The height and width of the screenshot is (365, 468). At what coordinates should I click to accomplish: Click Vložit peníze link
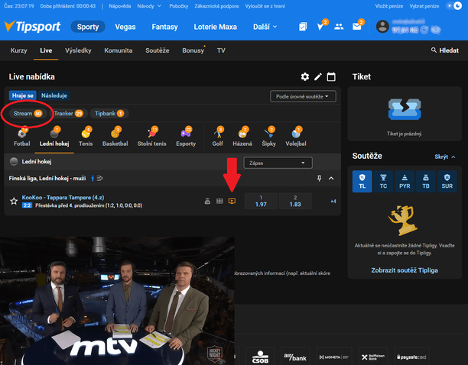(389, 6)
